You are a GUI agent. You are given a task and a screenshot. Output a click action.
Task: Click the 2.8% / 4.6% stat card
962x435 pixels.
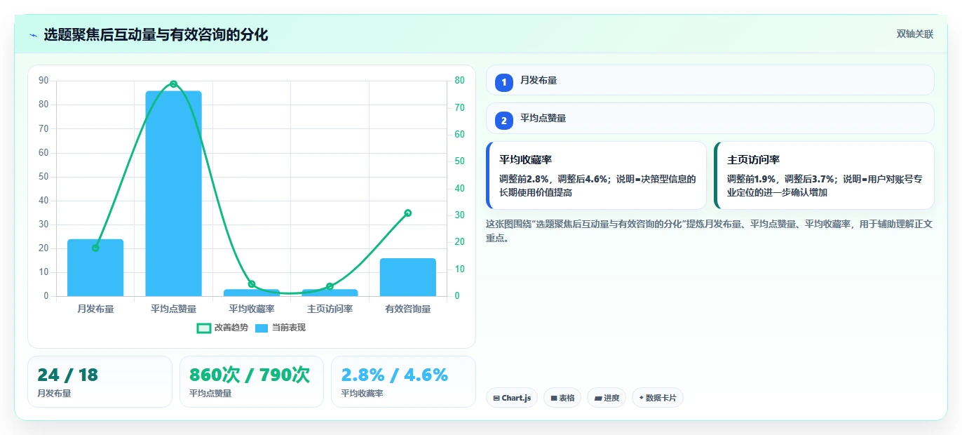[403, 382]
